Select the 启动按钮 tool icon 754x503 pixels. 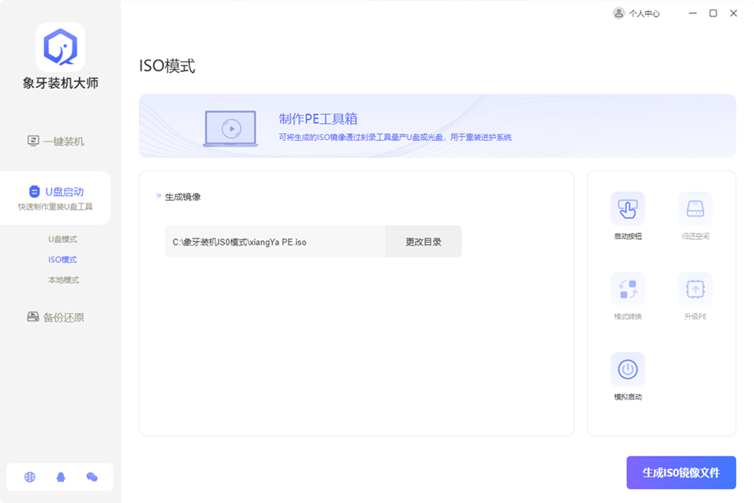[627, 208]
